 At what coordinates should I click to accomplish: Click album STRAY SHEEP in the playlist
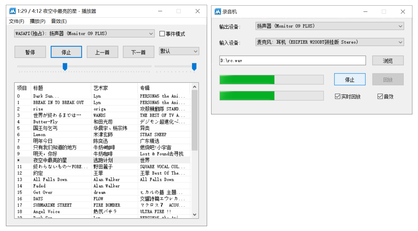pos(153,134)
